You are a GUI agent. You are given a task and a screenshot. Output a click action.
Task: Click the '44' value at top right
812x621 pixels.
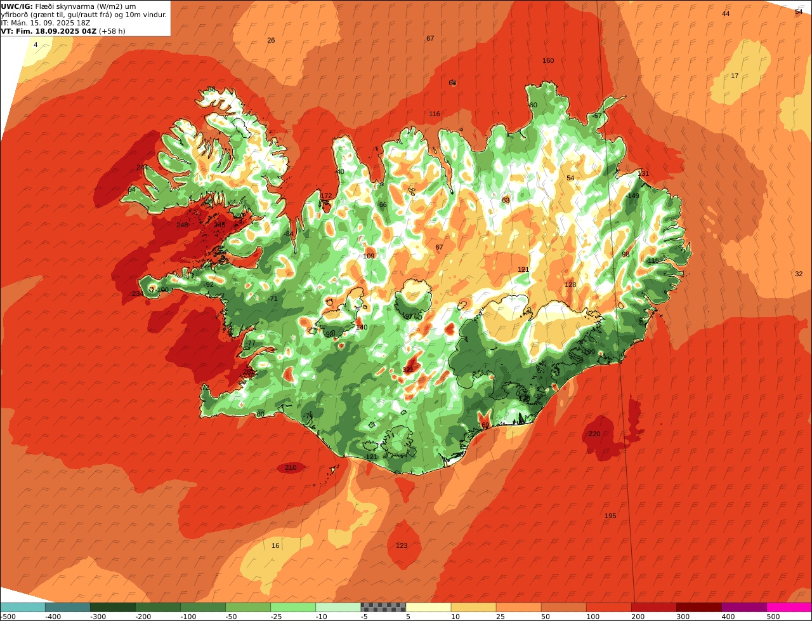726,14
